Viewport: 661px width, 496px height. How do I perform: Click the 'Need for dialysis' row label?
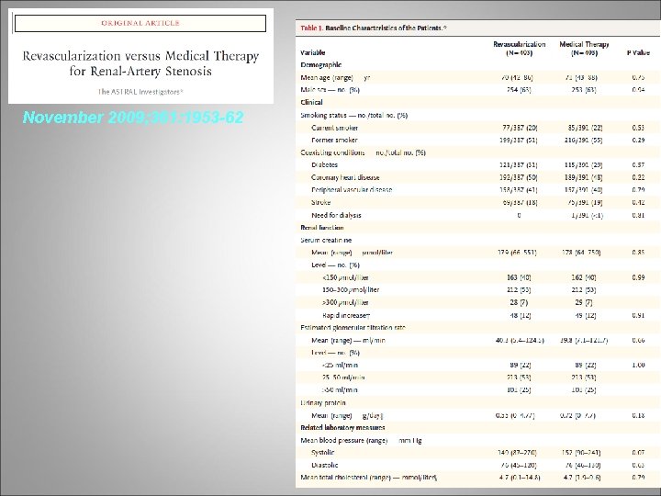(x=336, y=215)
